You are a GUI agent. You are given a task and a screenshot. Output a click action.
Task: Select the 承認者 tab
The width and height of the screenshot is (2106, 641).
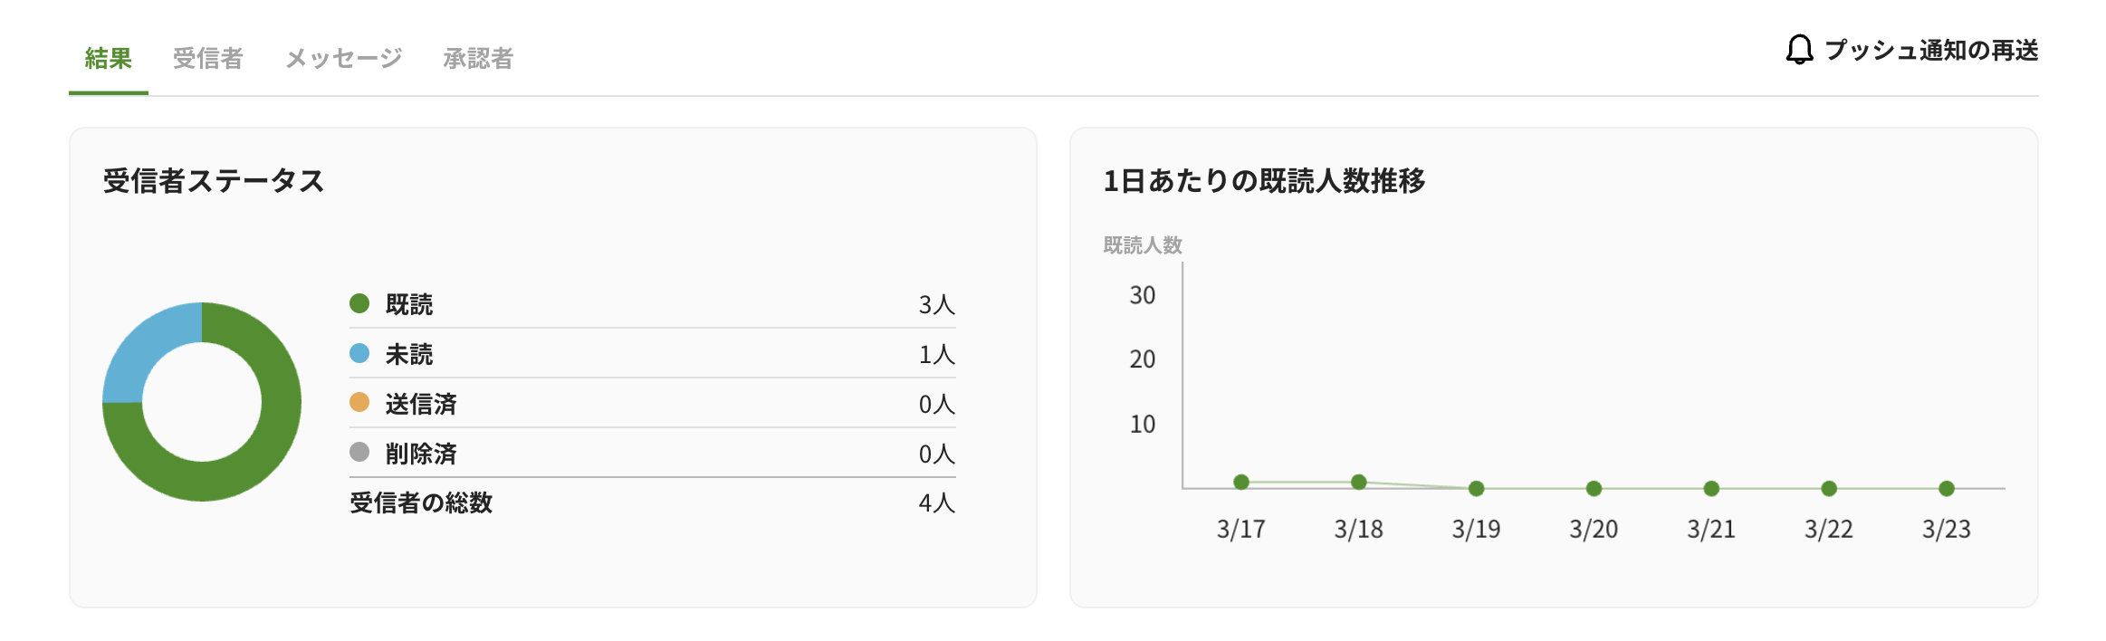478,58
